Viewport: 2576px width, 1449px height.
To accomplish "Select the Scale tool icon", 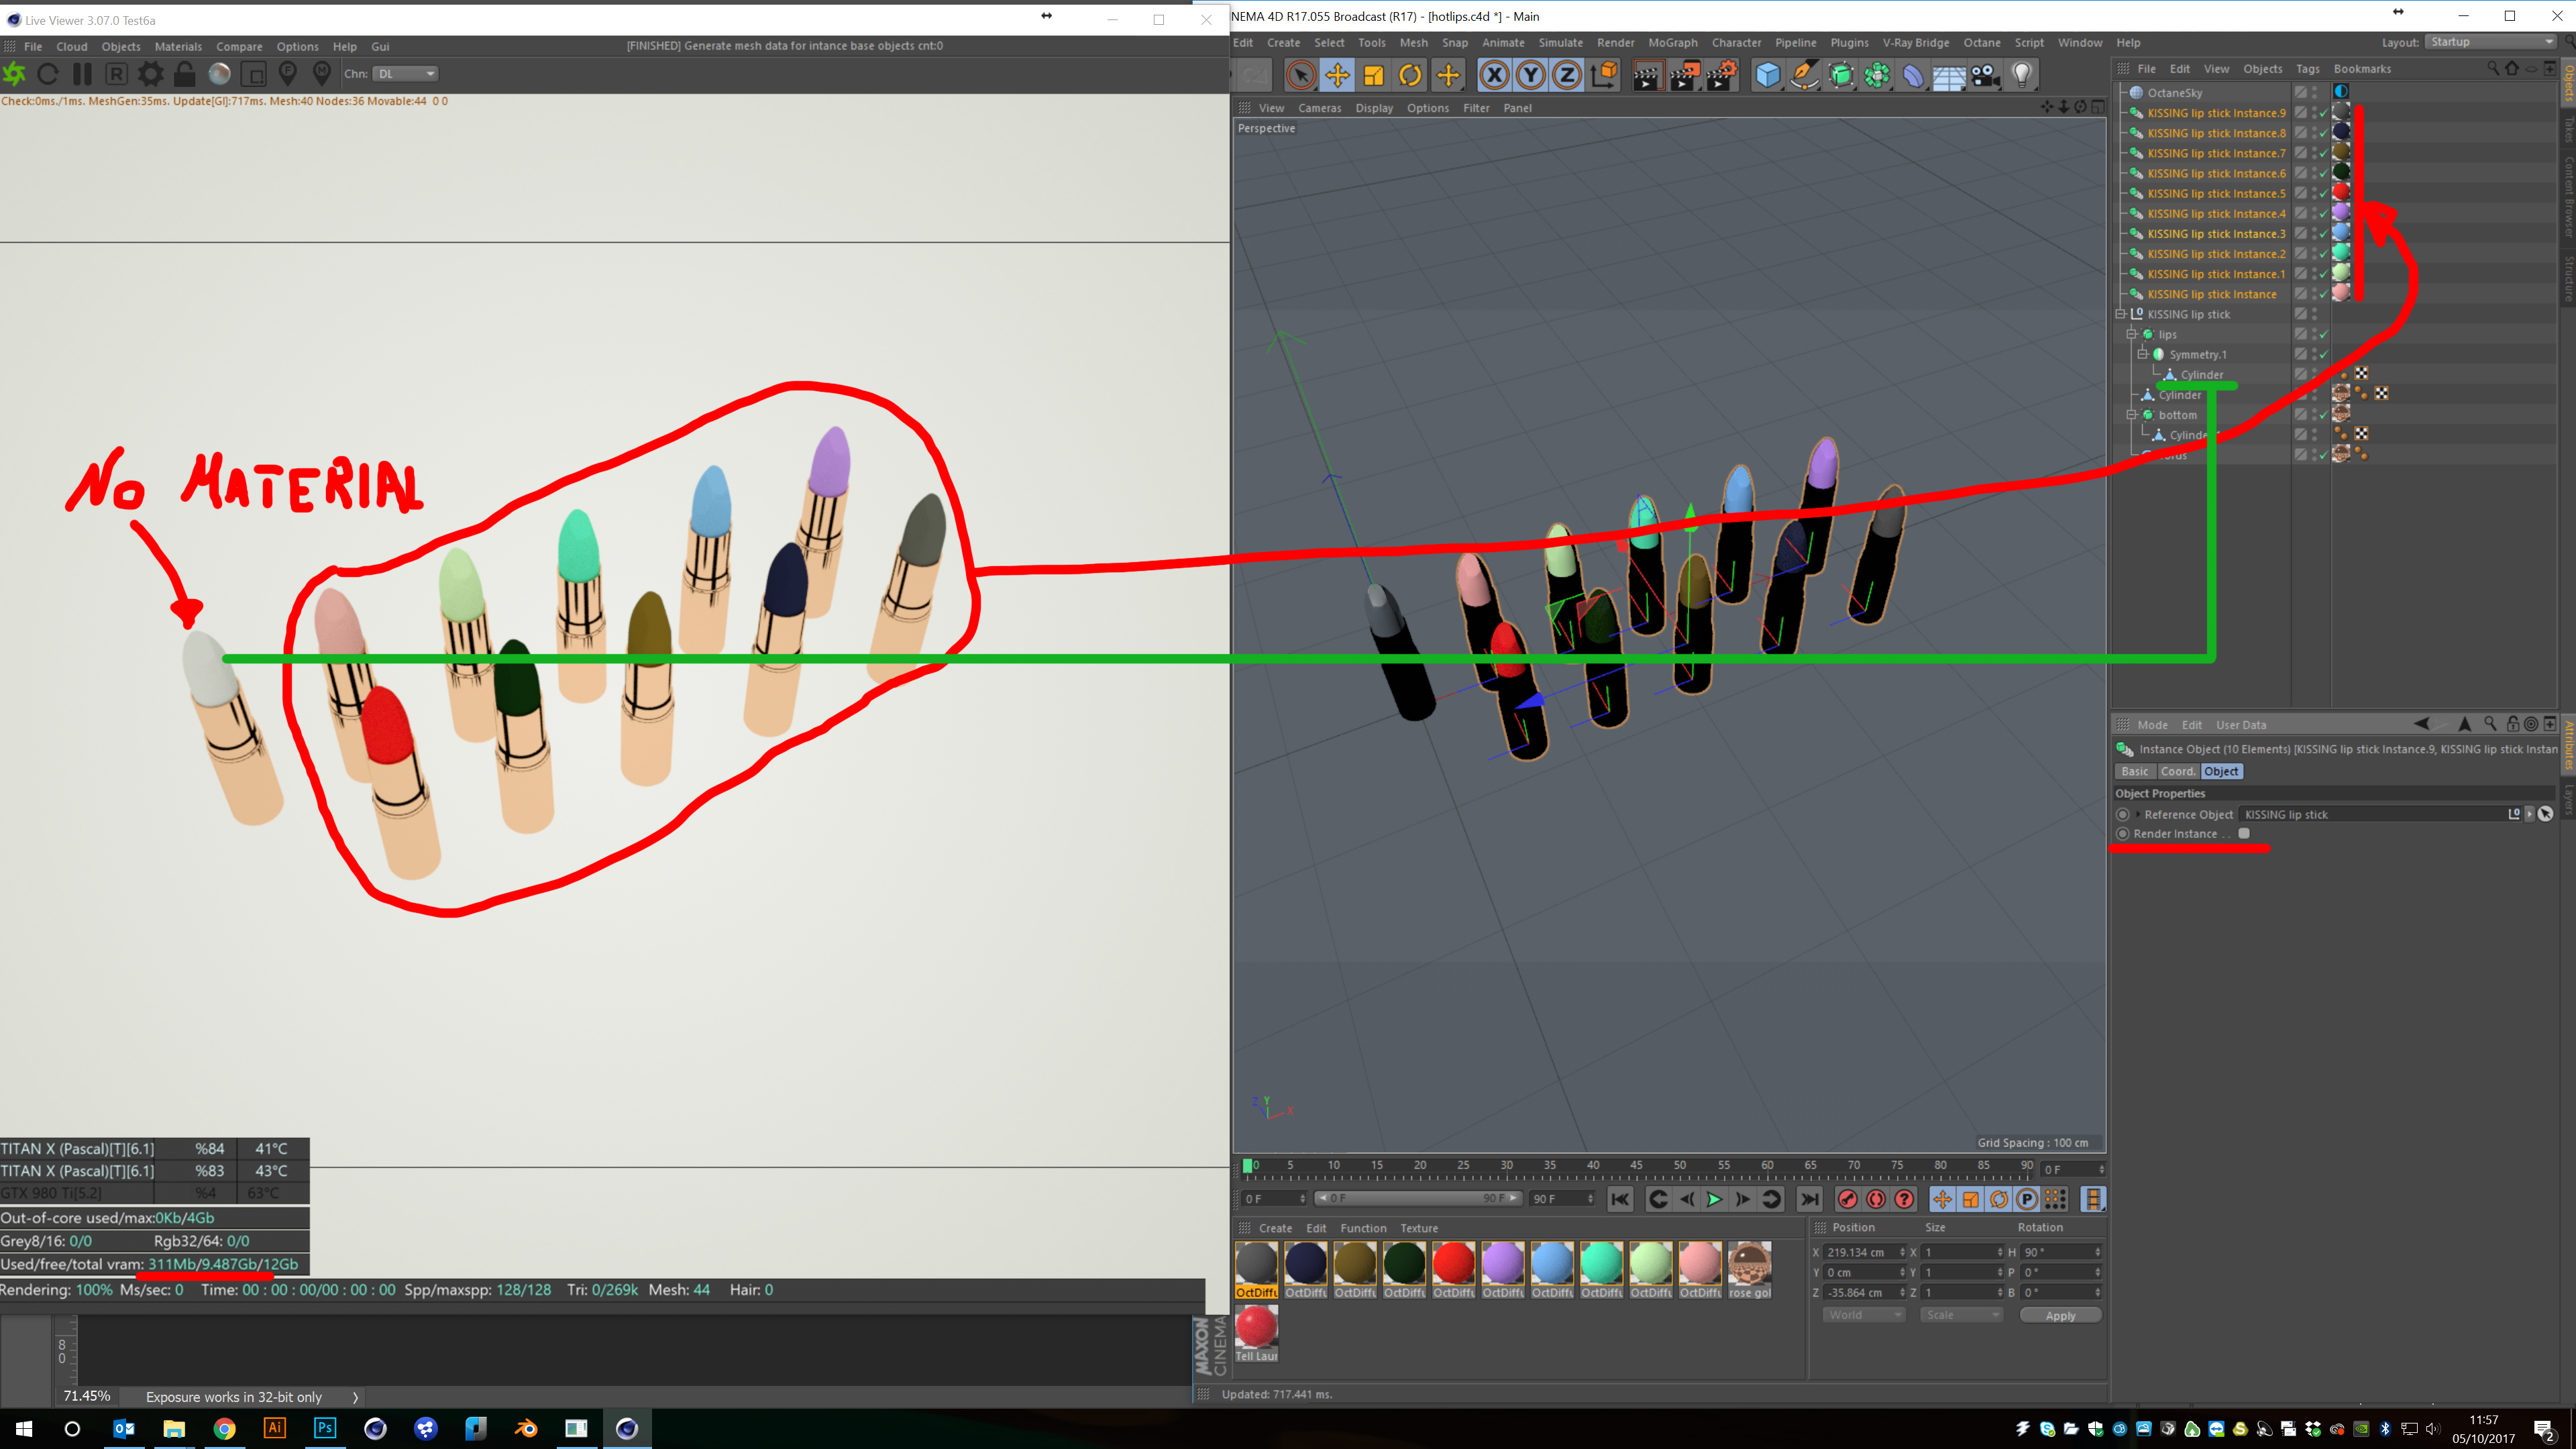I will tap(1373, 75).
